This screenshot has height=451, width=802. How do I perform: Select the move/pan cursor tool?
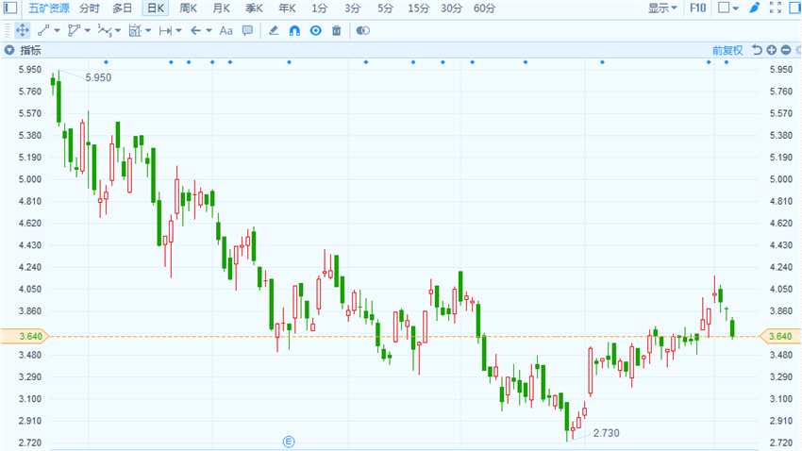23,31
